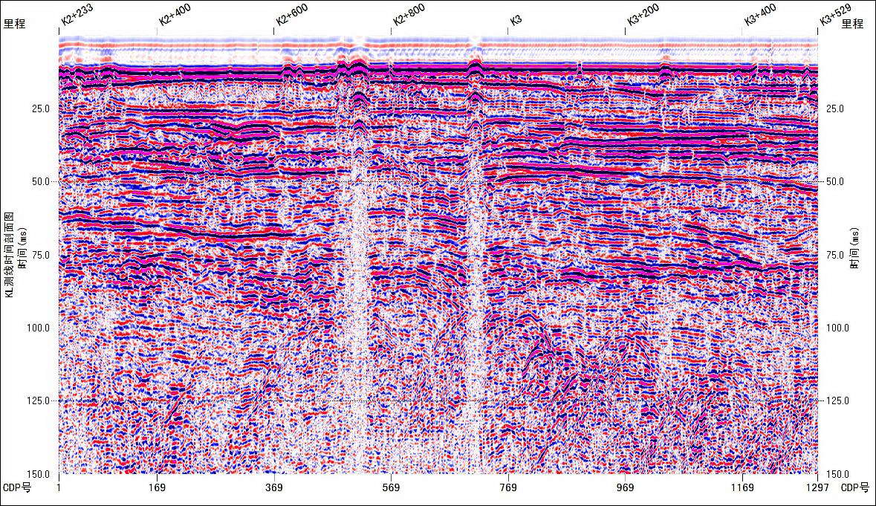
Task: Select CDP number 1169 label
Action: (742, 487)
